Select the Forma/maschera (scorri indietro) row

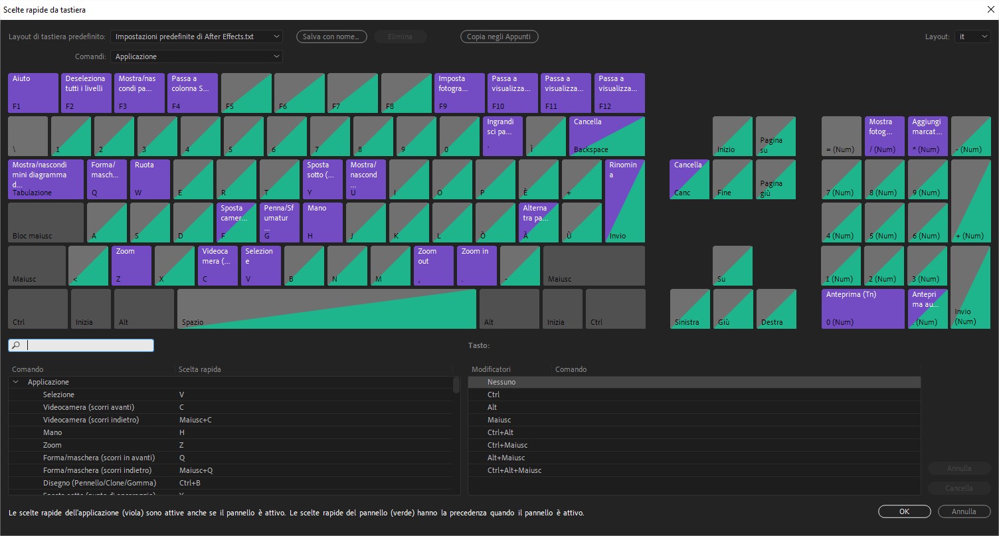point(230,470)
